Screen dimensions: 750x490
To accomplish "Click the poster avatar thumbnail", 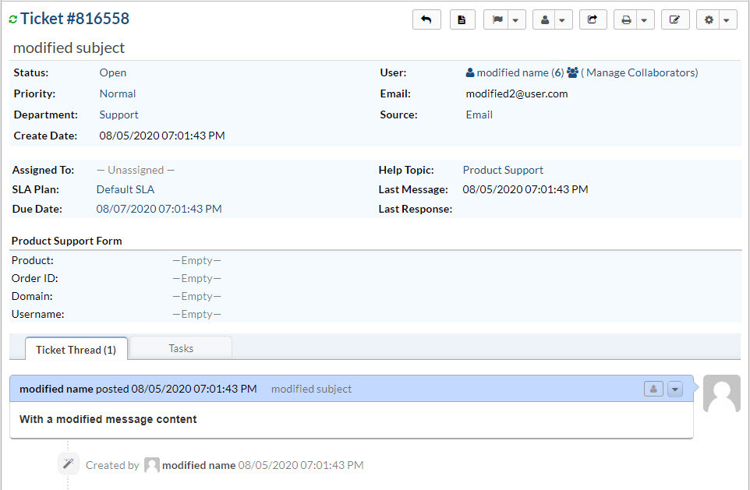I will tap(721, 393).
